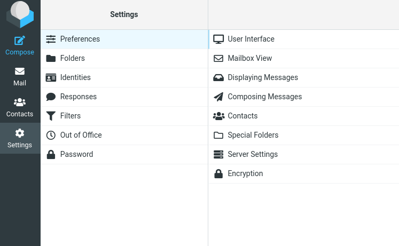Screen dimensions: 399x246
Task: Click the Identities card icon
Action: (x=51, y=77)
